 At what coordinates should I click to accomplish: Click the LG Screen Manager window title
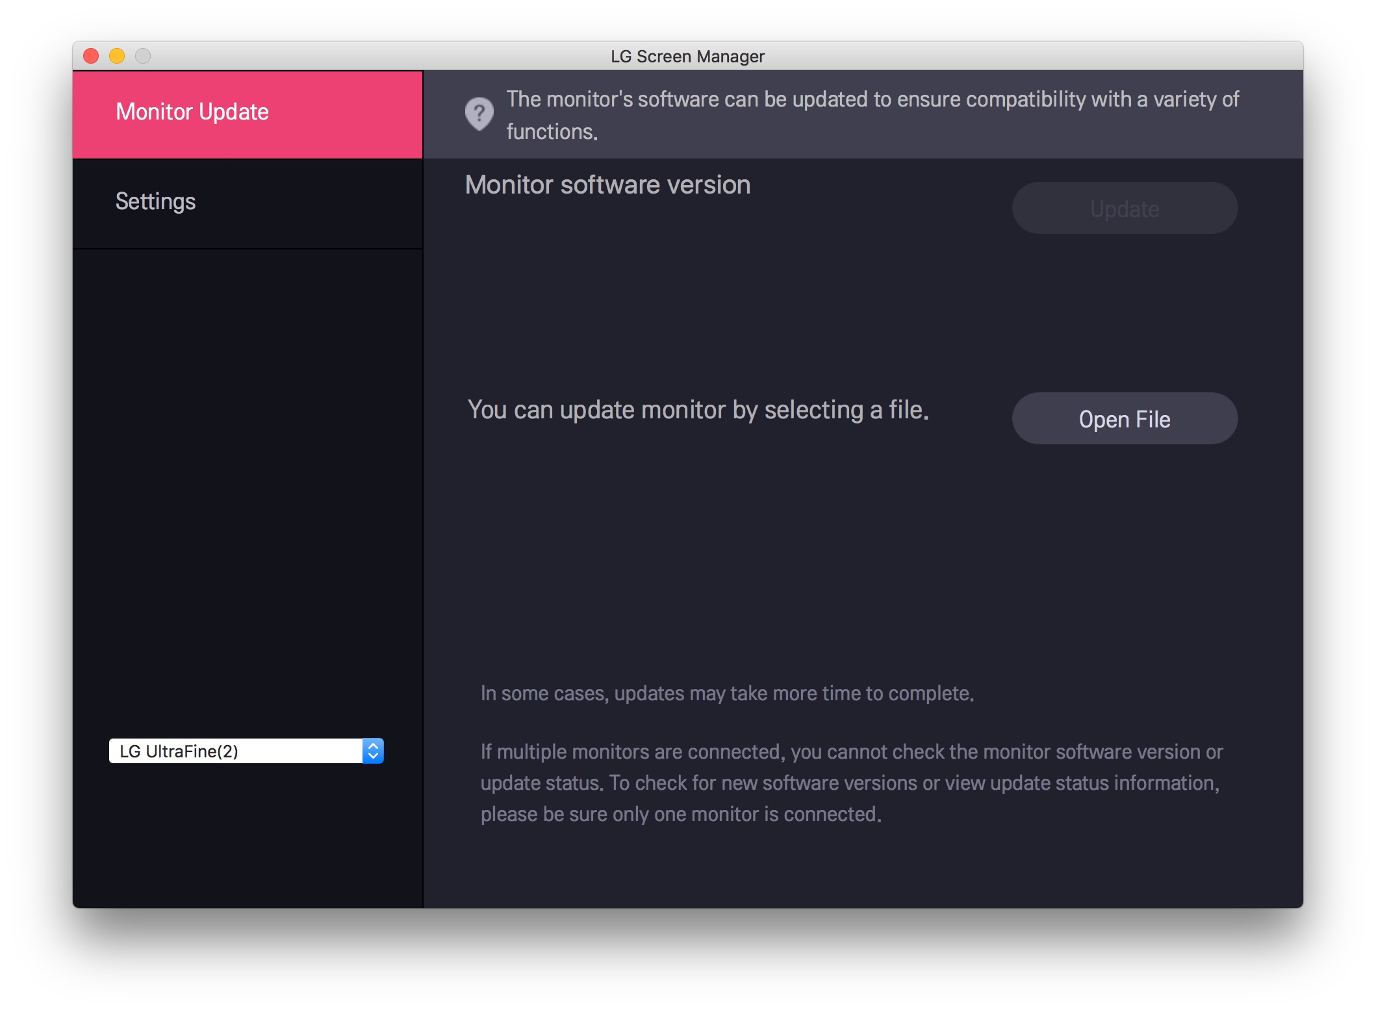(687, 57)
